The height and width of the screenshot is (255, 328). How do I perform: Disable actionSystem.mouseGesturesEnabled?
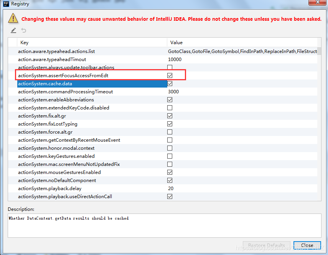[x=170, y=172]
